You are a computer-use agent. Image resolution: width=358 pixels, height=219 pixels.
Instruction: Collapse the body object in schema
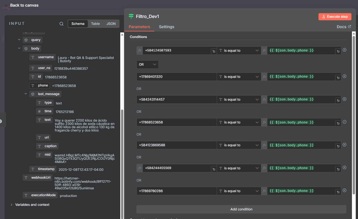(x=19, y=48)
